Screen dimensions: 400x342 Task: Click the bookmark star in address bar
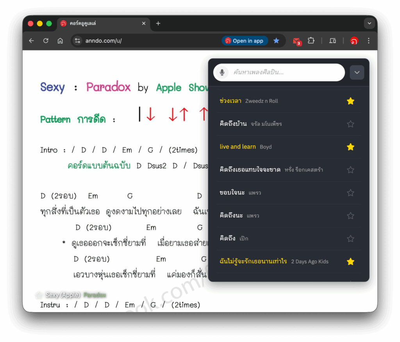pyautogui.click(x=276, y=41)
